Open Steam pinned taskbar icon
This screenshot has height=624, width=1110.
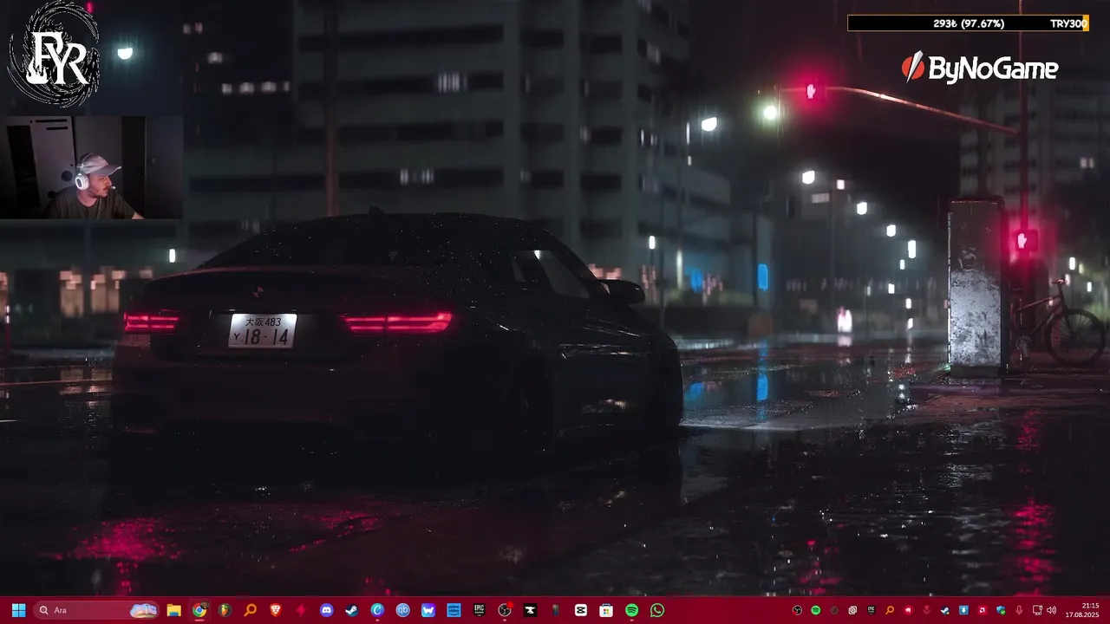point(351,610)
